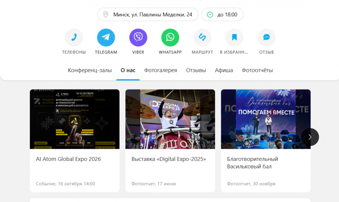The height and width of the screenshot is (202, 339).
Task: Open the Фотогалерея tab
Action: tap(161, 70)
